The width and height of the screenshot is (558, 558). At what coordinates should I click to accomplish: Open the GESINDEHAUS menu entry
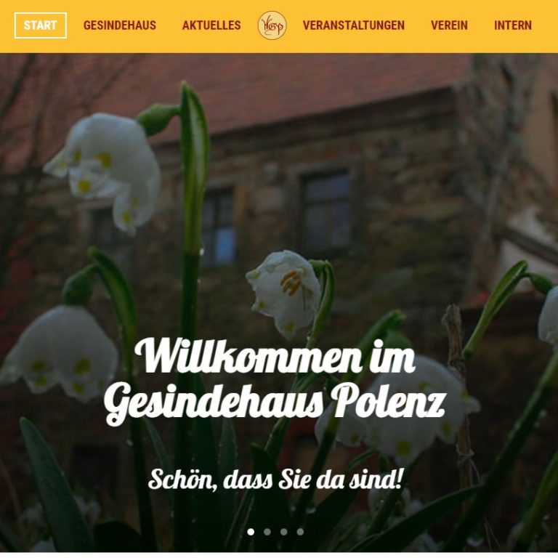tap(120, 25)
